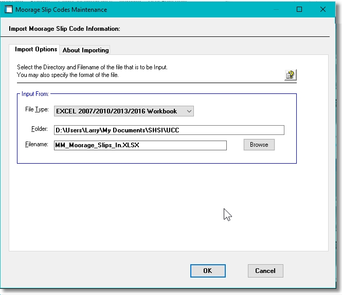Click the application icon in the title bar
Screen dimensions: 342x295
click(x=9, y=9)
